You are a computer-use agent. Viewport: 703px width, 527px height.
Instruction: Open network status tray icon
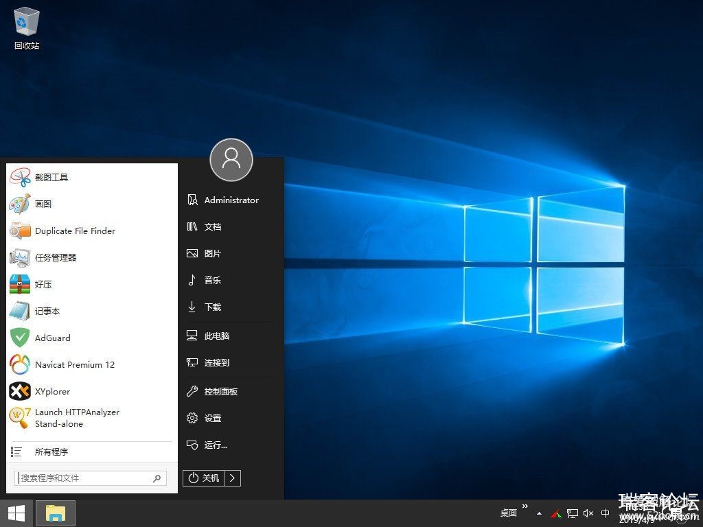[x=573, y=513]
